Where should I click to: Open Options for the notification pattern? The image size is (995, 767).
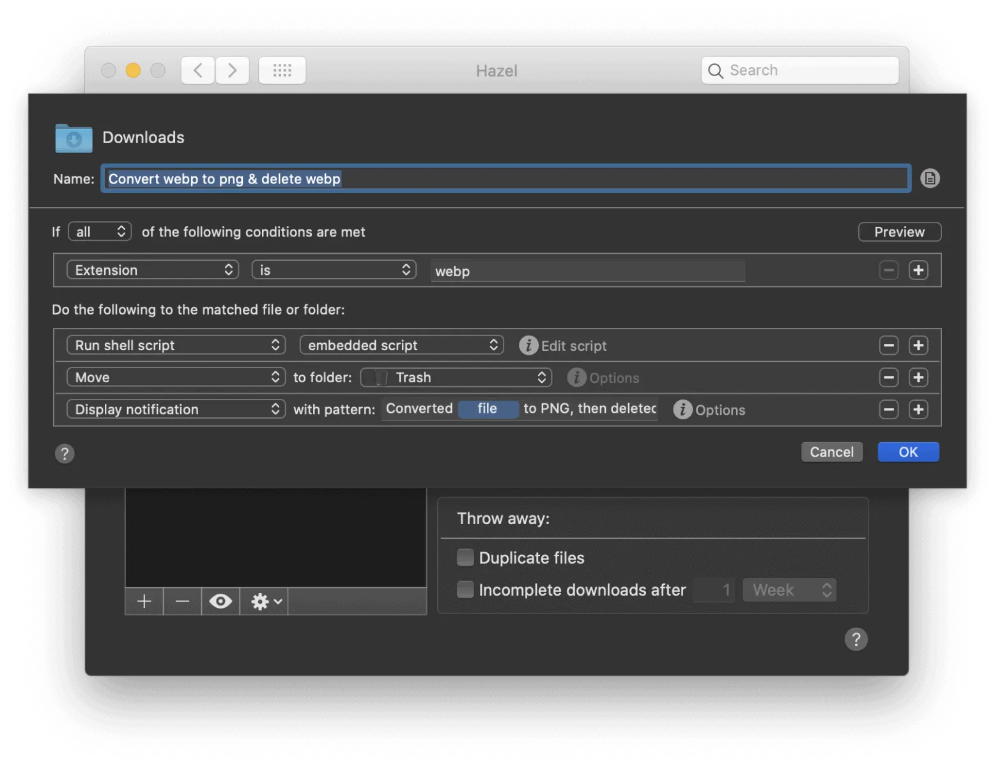point(682,410)
